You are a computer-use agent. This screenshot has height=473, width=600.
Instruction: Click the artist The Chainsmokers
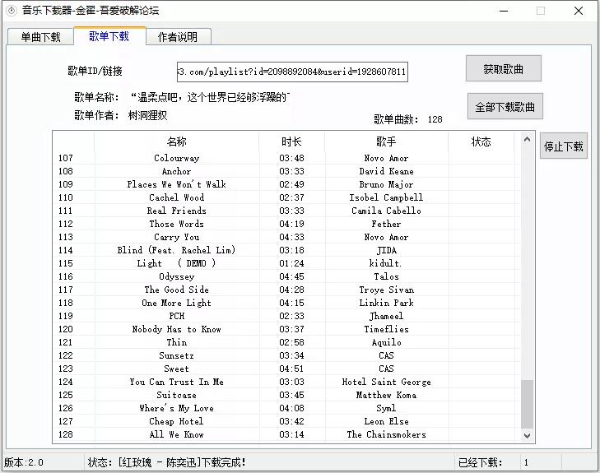386,434
